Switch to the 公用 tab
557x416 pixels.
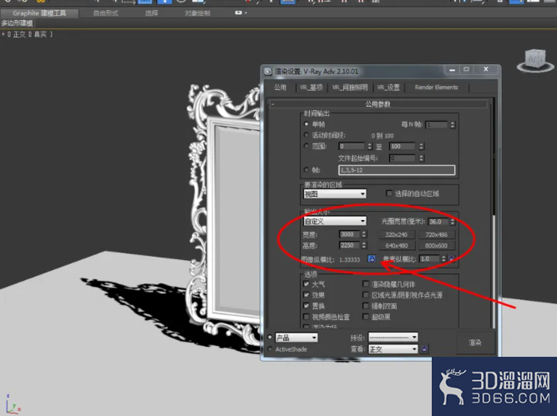point(281,88)
